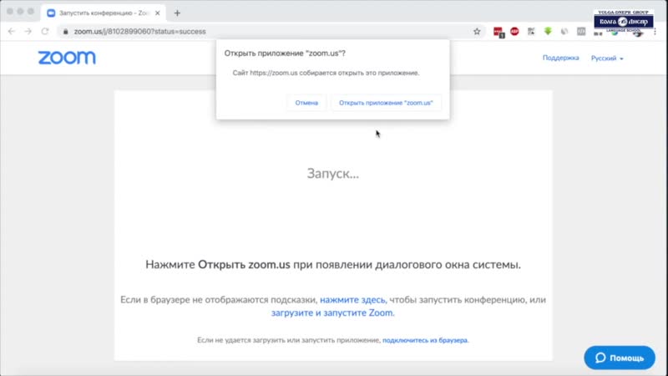
Task: Open a new tab with the plus button
Action: click(177, 13)
